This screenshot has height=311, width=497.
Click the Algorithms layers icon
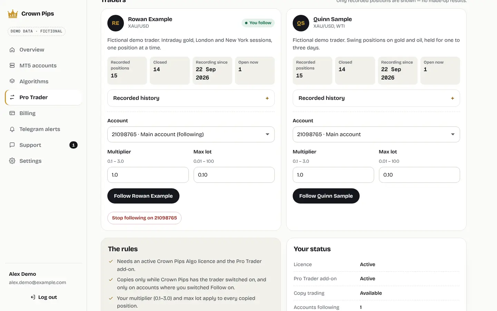coord(12,82)
